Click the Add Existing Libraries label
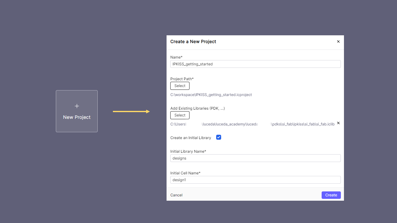This screenshot has height=223, width=397. click(197, 108)
